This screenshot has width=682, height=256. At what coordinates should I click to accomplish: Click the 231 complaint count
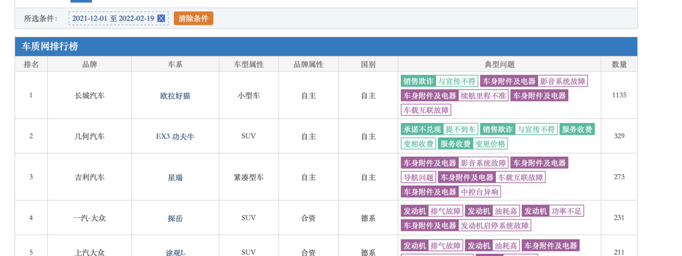click(x=619, y=218)
